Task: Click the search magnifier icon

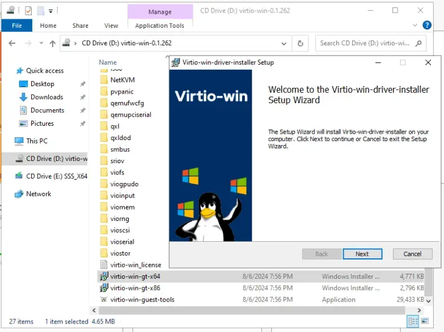Action: pyautogui.click(x=418, y=43)
